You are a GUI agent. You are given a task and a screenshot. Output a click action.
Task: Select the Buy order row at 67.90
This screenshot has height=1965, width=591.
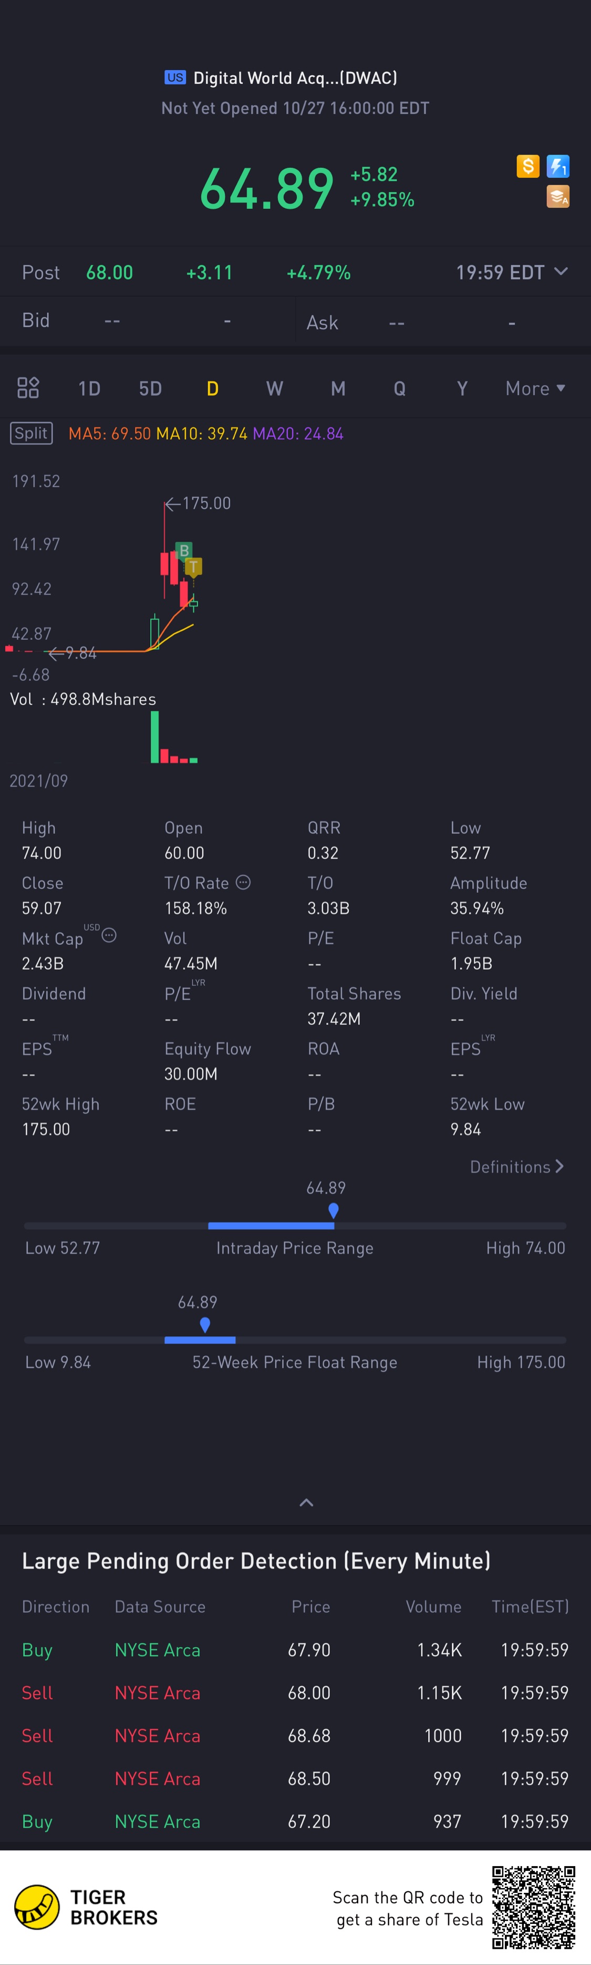coord(295,1649)
